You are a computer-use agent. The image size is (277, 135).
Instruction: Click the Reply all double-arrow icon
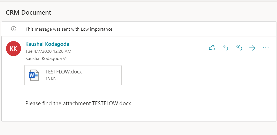point(239,48)
